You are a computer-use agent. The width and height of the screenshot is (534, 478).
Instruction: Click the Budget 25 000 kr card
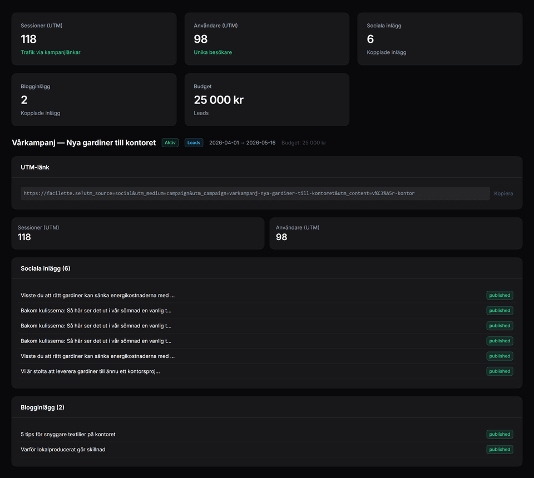[x=267, y=99]
